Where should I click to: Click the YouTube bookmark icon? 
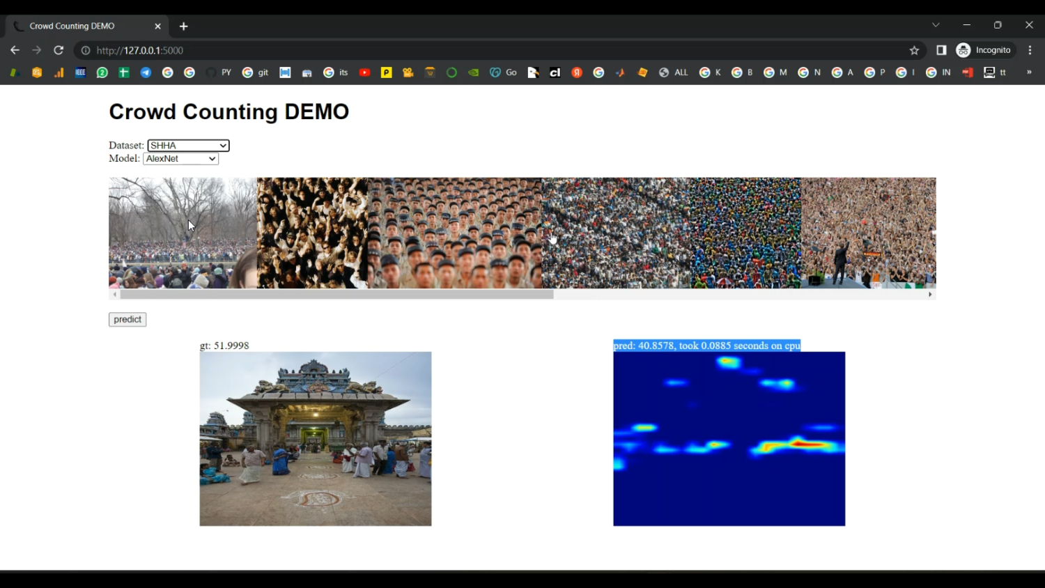364,72
